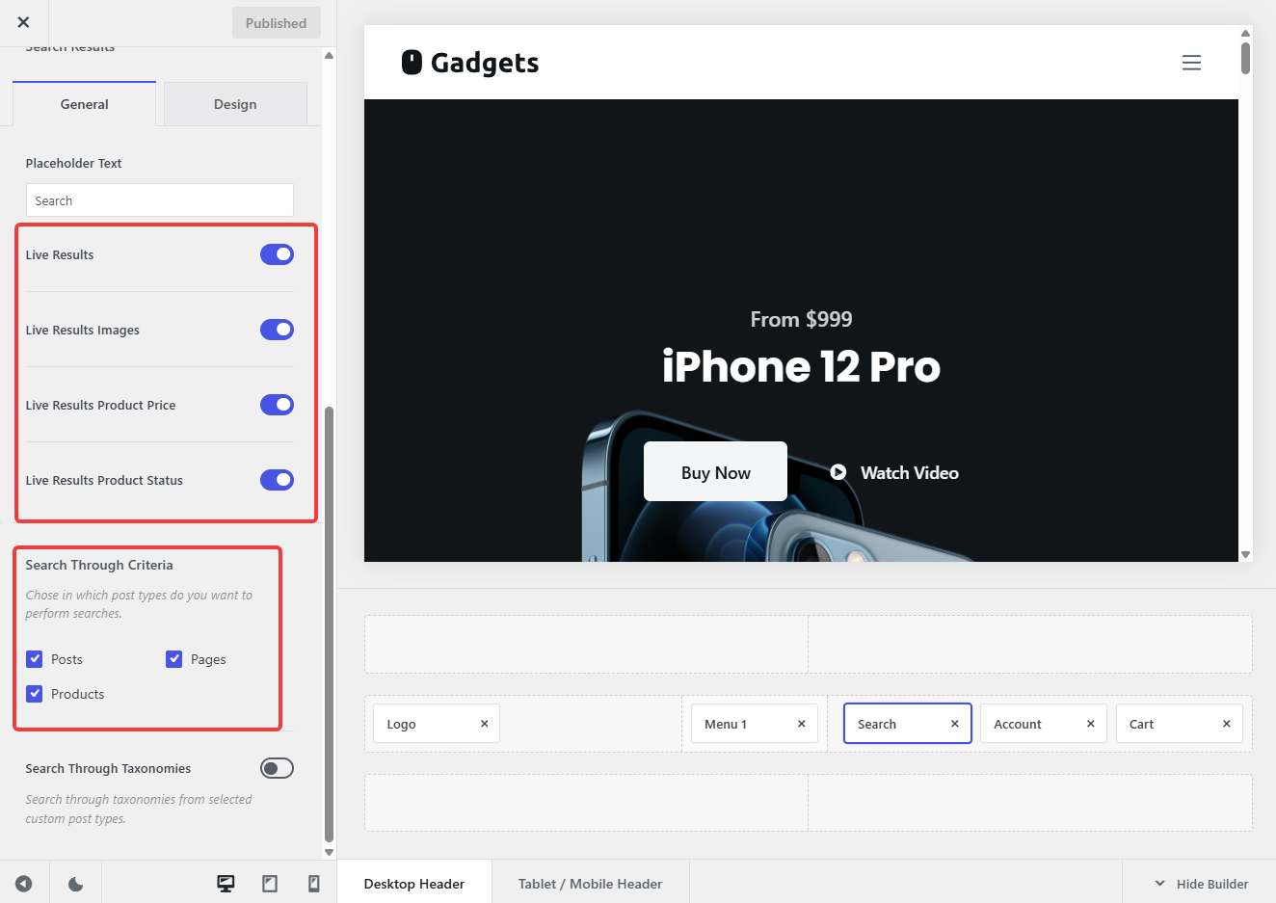Select the Cart header element
This screenshot has width=1276, height=903.
1180,724
